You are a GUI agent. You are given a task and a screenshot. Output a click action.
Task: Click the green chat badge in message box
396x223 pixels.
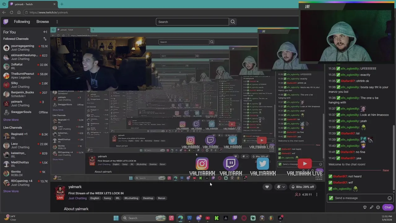tap(331, 198)
